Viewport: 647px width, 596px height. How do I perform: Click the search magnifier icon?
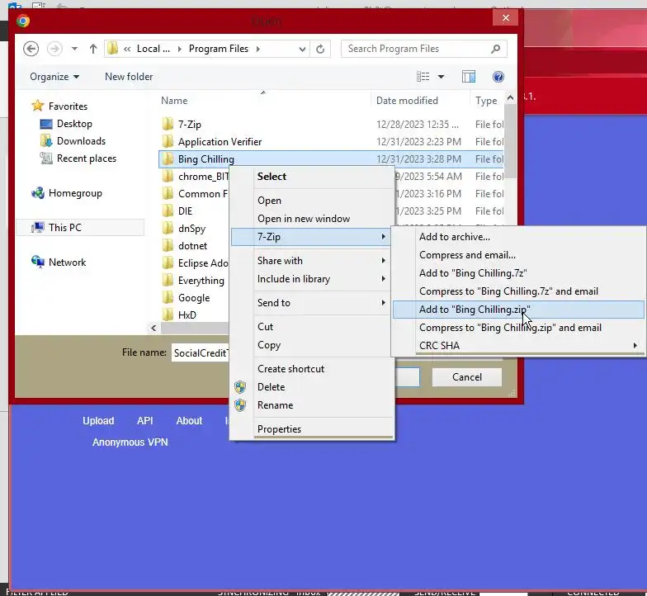click(495, 49)
